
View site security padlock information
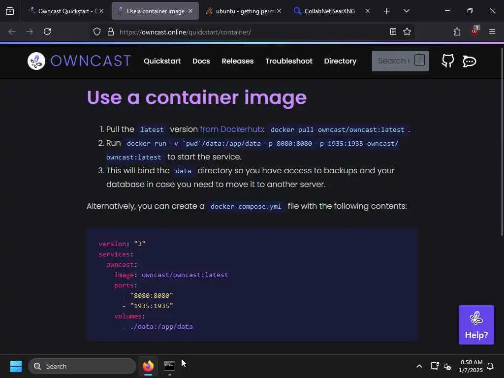click(x=111, y=32)
